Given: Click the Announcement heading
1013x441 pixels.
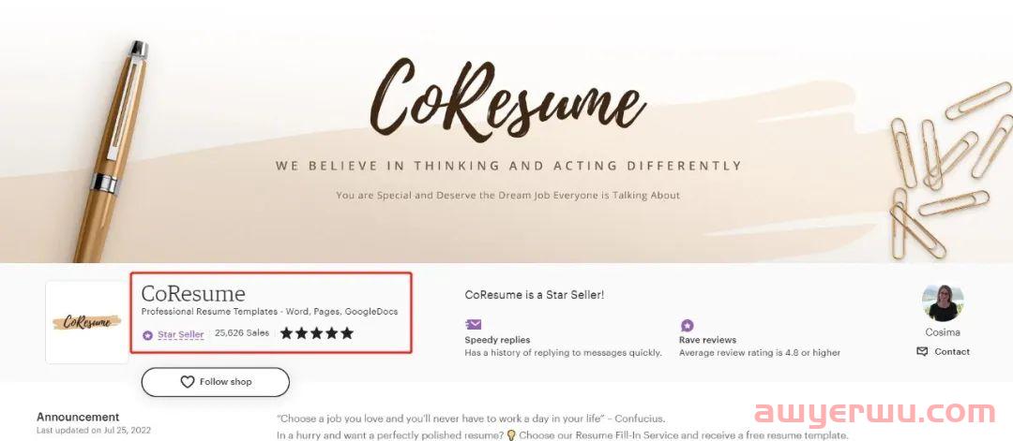Looking at the screenshot, I should (x=78, y=417).
